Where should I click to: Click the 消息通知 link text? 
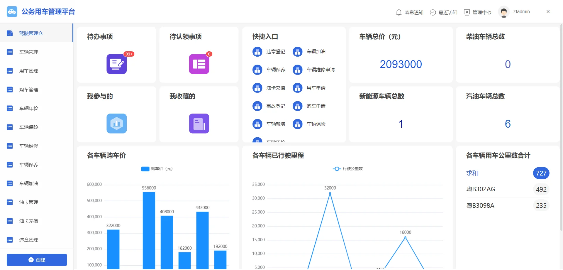(414, 12)
